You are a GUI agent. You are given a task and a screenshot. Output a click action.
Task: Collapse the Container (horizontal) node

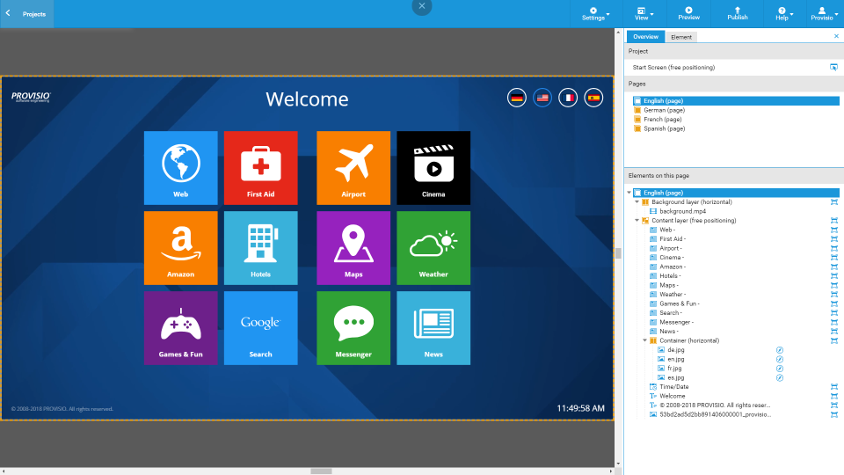[x=644, y=340]
